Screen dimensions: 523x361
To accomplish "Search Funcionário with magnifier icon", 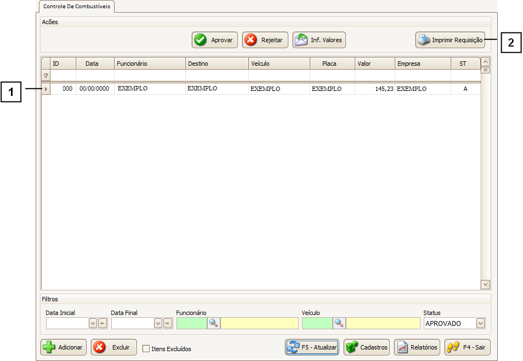I will (214, 323).
